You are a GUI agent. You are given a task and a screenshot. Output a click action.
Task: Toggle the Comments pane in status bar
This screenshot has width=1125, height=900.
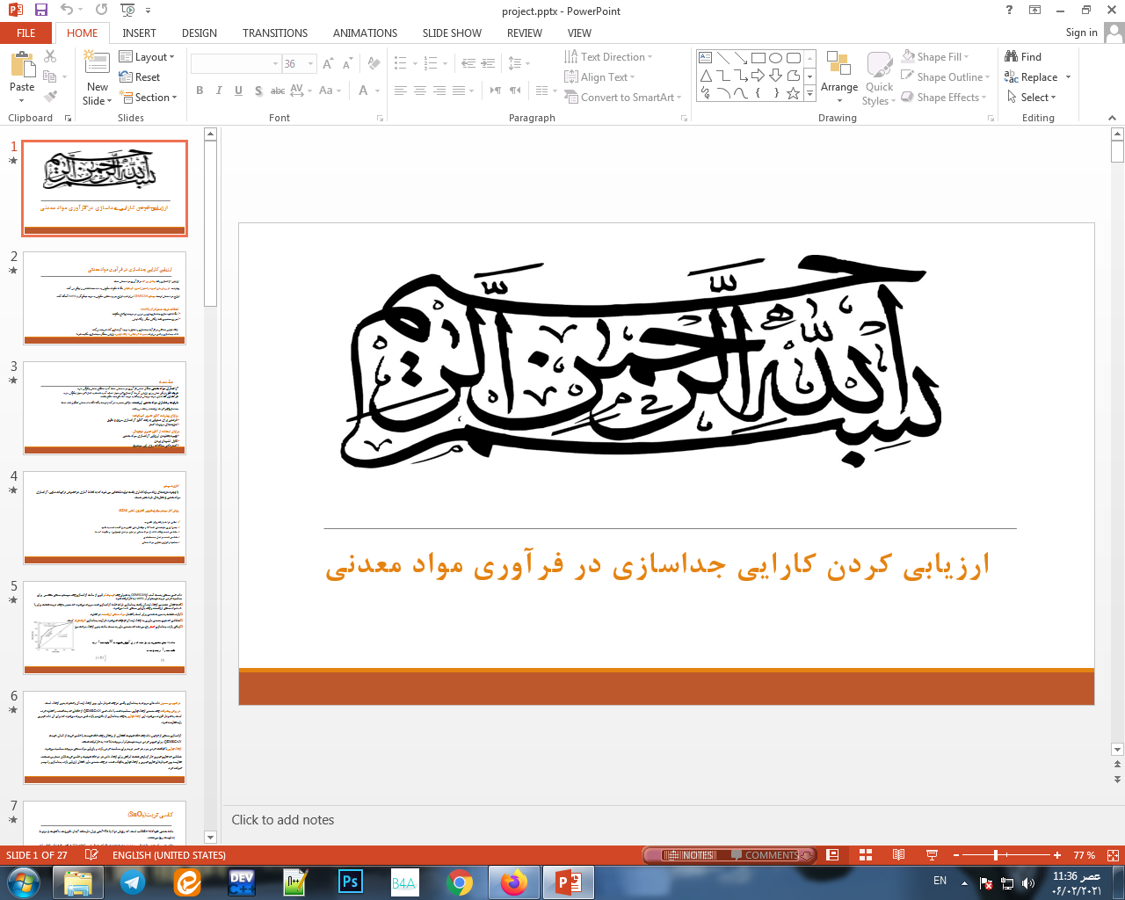771,855
